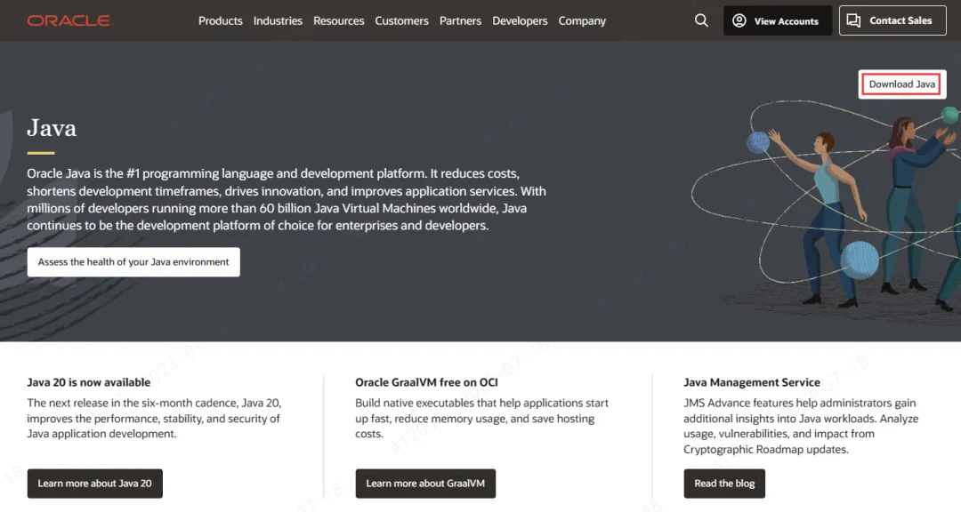
Task: Click the View Accounts user icon
Action: tap(739, 20)
